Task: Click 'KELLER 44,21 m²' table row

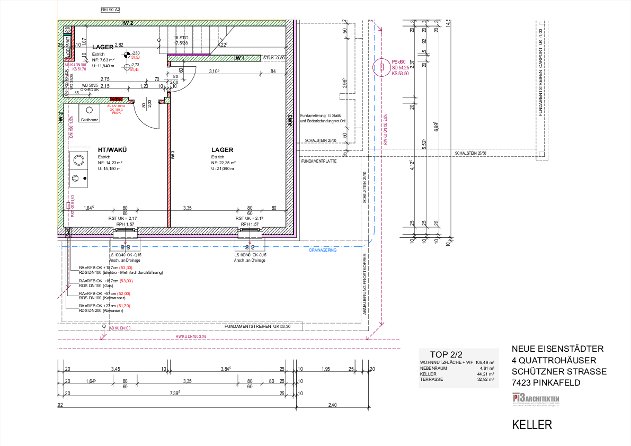Action: click(457, 374)
